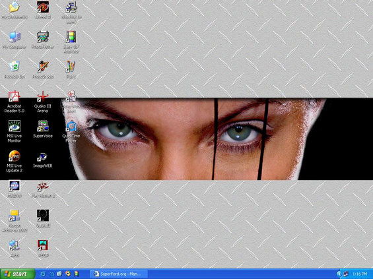The height and width of the screenshot is (279, 373).
Task: Select the My Computer icon
Action: 15,37
